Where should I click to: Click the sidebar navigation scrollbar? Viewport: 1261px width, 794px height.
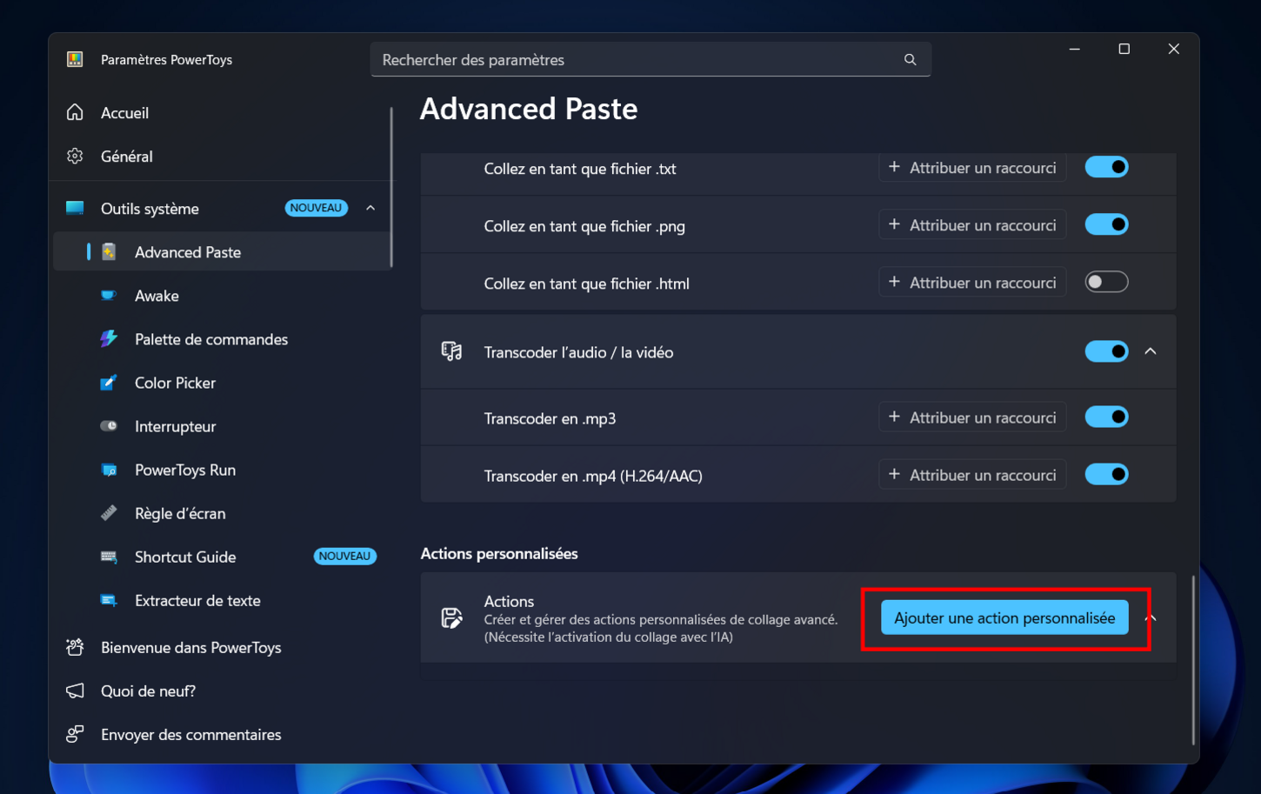391,187
